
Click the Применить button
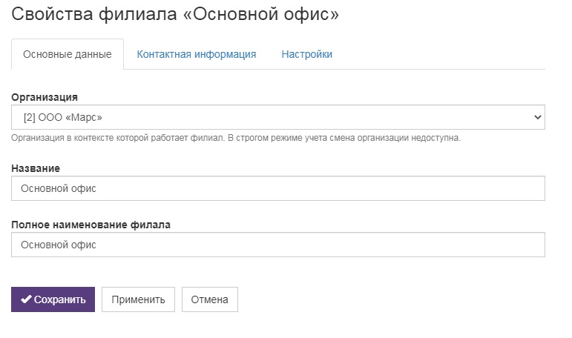138,299
